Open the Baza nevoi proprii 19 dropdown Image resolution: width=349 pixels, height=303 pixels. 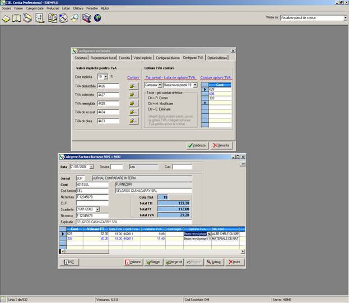tap(195, 85)
